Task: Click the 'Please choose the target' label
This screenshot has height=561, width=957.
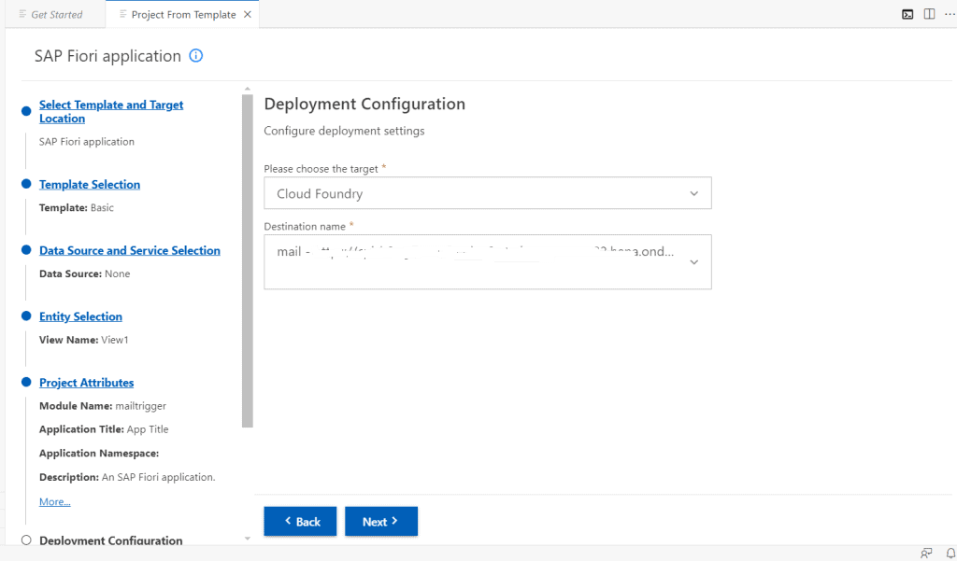Action: coord(321,169)
